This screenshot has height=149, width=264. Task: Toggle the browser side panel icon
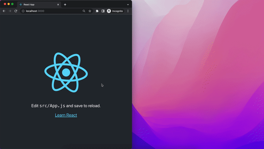pyautogui.click(x=103, y=11)
